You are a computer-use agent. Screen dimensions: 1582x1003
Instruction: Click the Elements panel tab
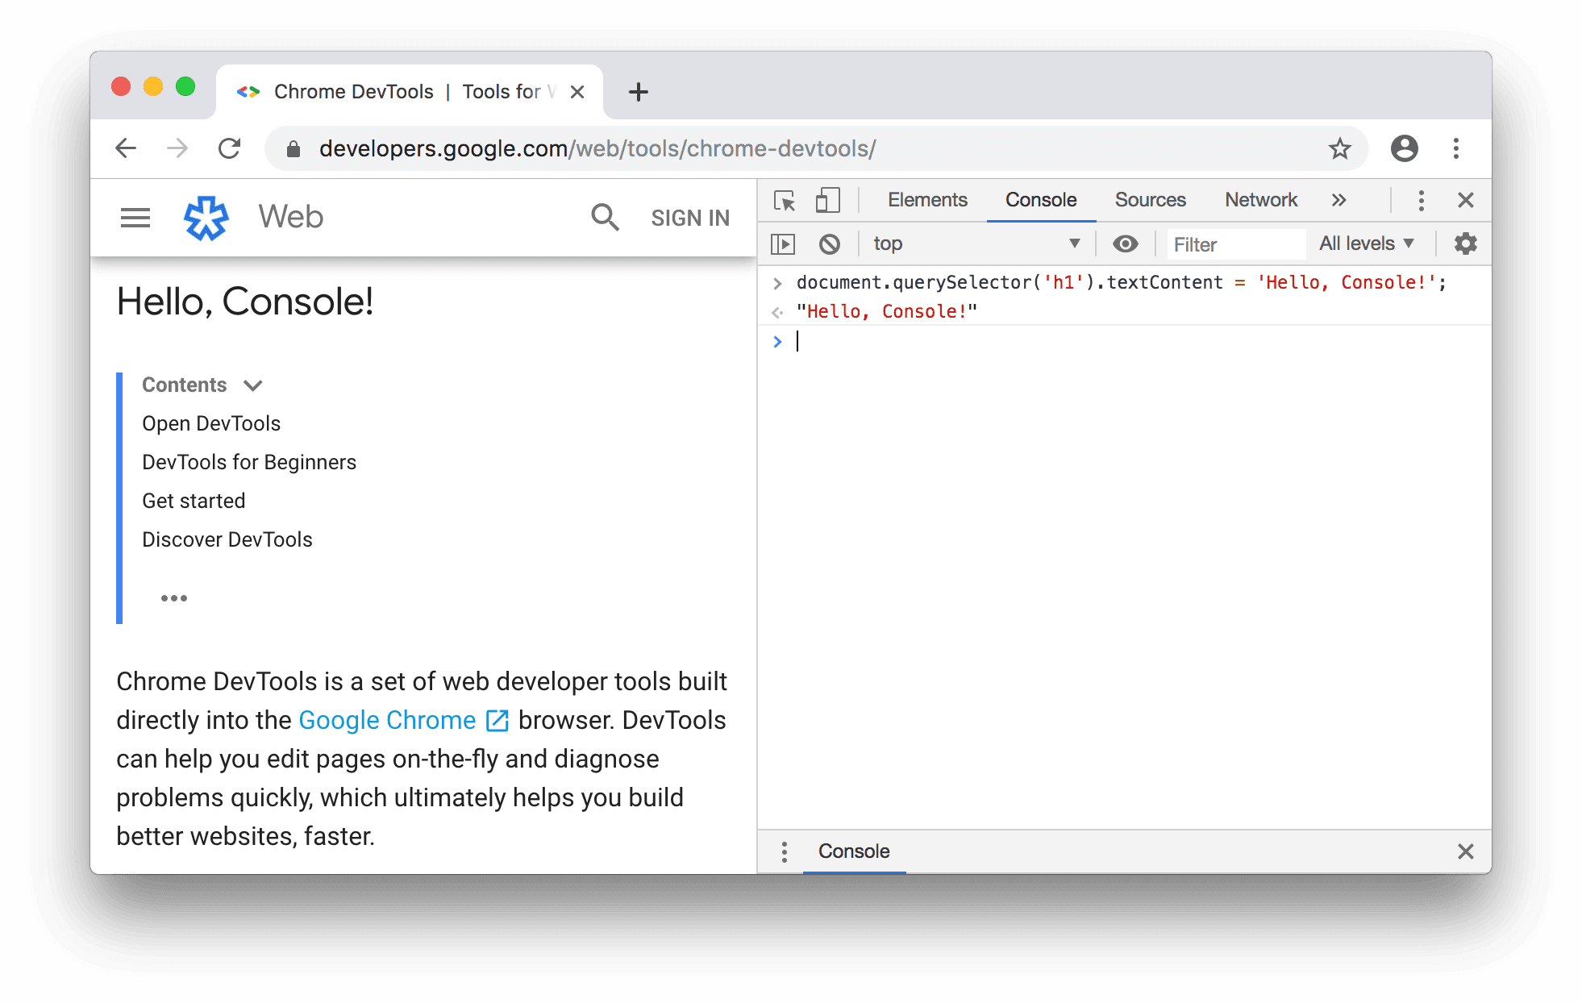click(x=928, y=198)
